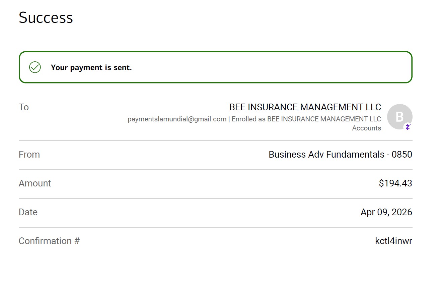Select Business Adv Fundamentals - 0850 account
Screen dimensions: 438x281
coord(340,155)
